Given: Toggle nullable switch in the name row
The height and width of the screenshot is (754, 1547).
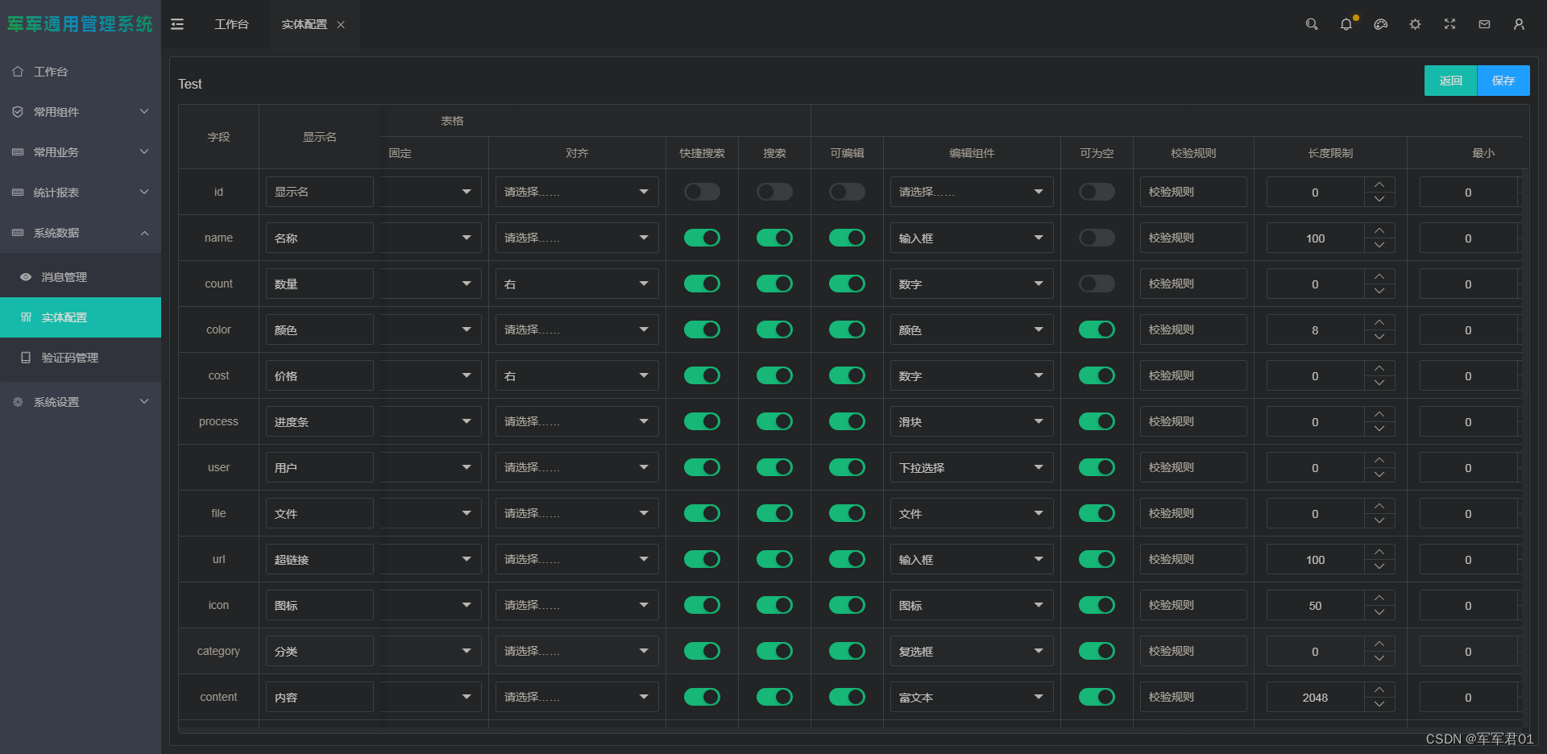Looking at the screenshot, I should click(x=1097, y=238).
